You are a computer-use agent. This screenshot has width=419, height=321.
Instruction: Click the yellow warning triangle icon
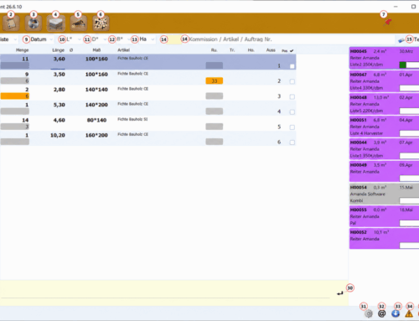(409, 314)
